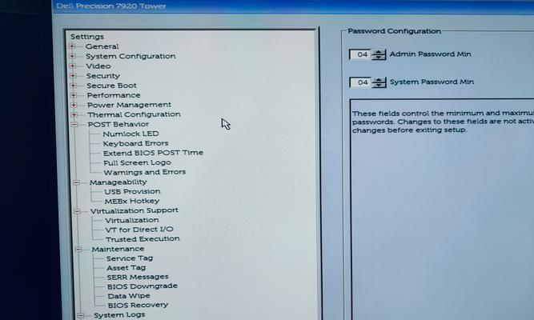The height and width of the screenshot is (320, 534).
Task: Collapse the System Logs node
Action: click(x=81, y=315)
